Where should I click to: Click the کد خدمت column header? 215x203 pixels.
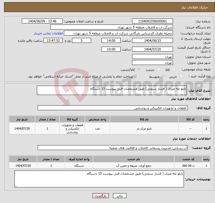point(188,159)
